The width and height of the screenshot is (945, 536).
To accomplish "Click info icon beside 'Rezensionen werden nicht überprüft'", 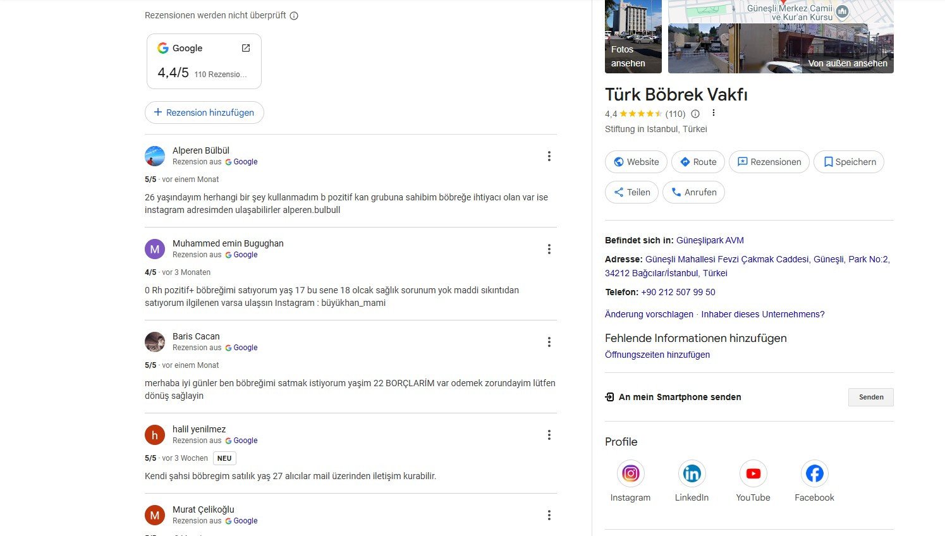I will point(294,16).
